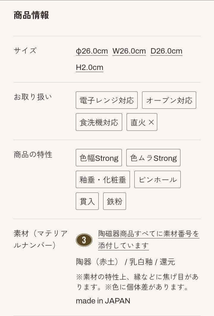
Task: Select the 鉄粉 tag
Action: click(114, 201)
